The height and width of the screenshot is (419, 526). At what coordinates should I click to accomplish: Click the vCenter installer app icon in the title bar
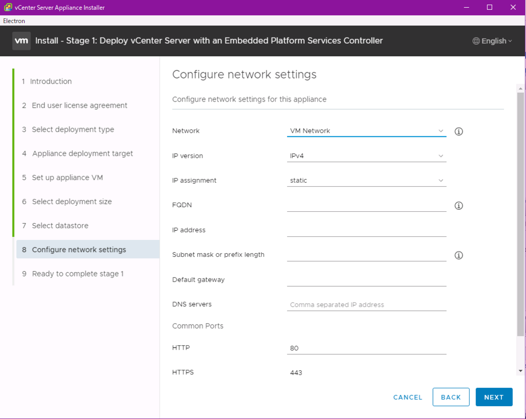click(x=8, y=7)
